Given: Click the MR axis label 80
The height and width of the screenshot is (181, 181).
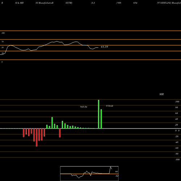Looking at the screenshot, I should point(177,108).
